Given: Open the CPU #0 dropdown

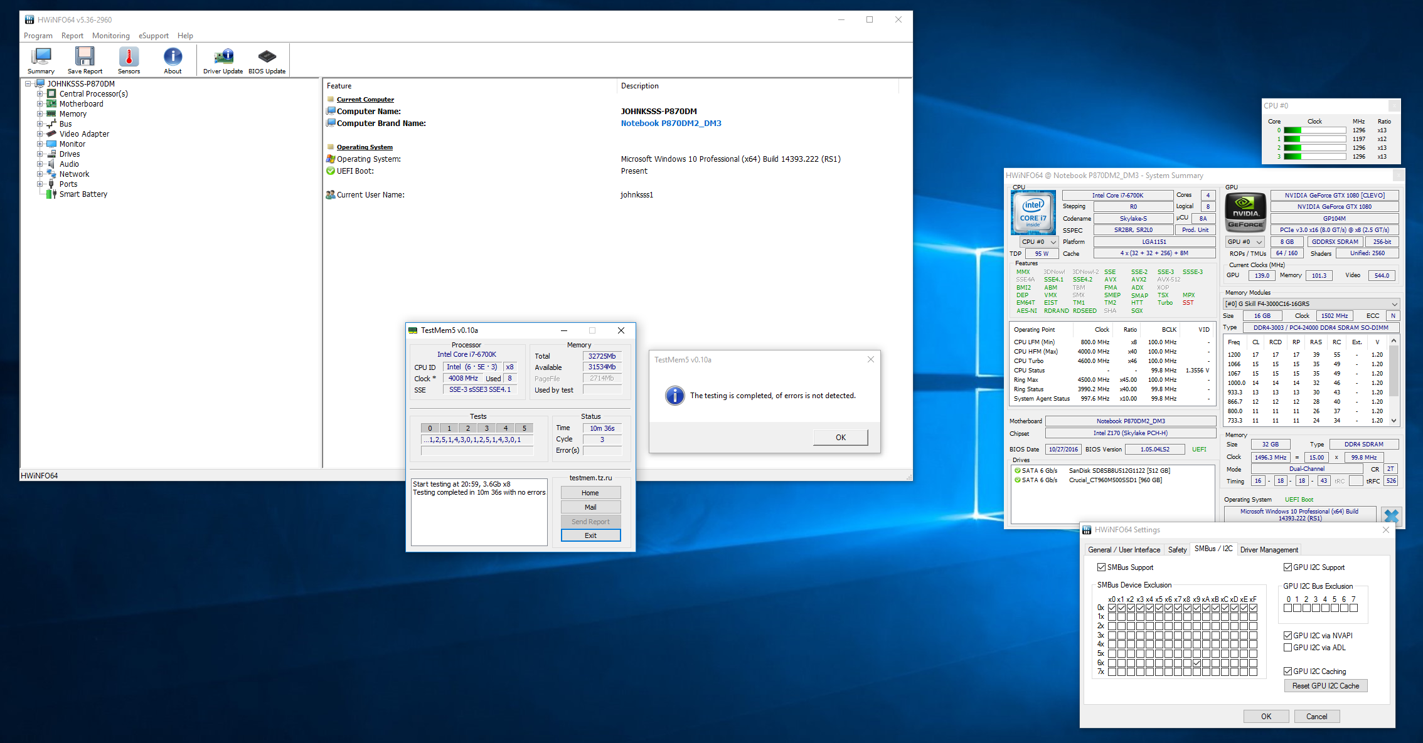Looking at the screenshot, I should pos(1038,241).
